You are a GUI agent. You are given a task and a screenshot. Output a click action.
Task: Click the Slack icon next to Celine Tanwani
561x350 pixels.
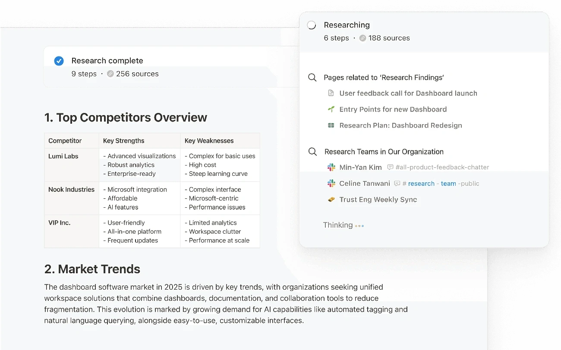331,183
